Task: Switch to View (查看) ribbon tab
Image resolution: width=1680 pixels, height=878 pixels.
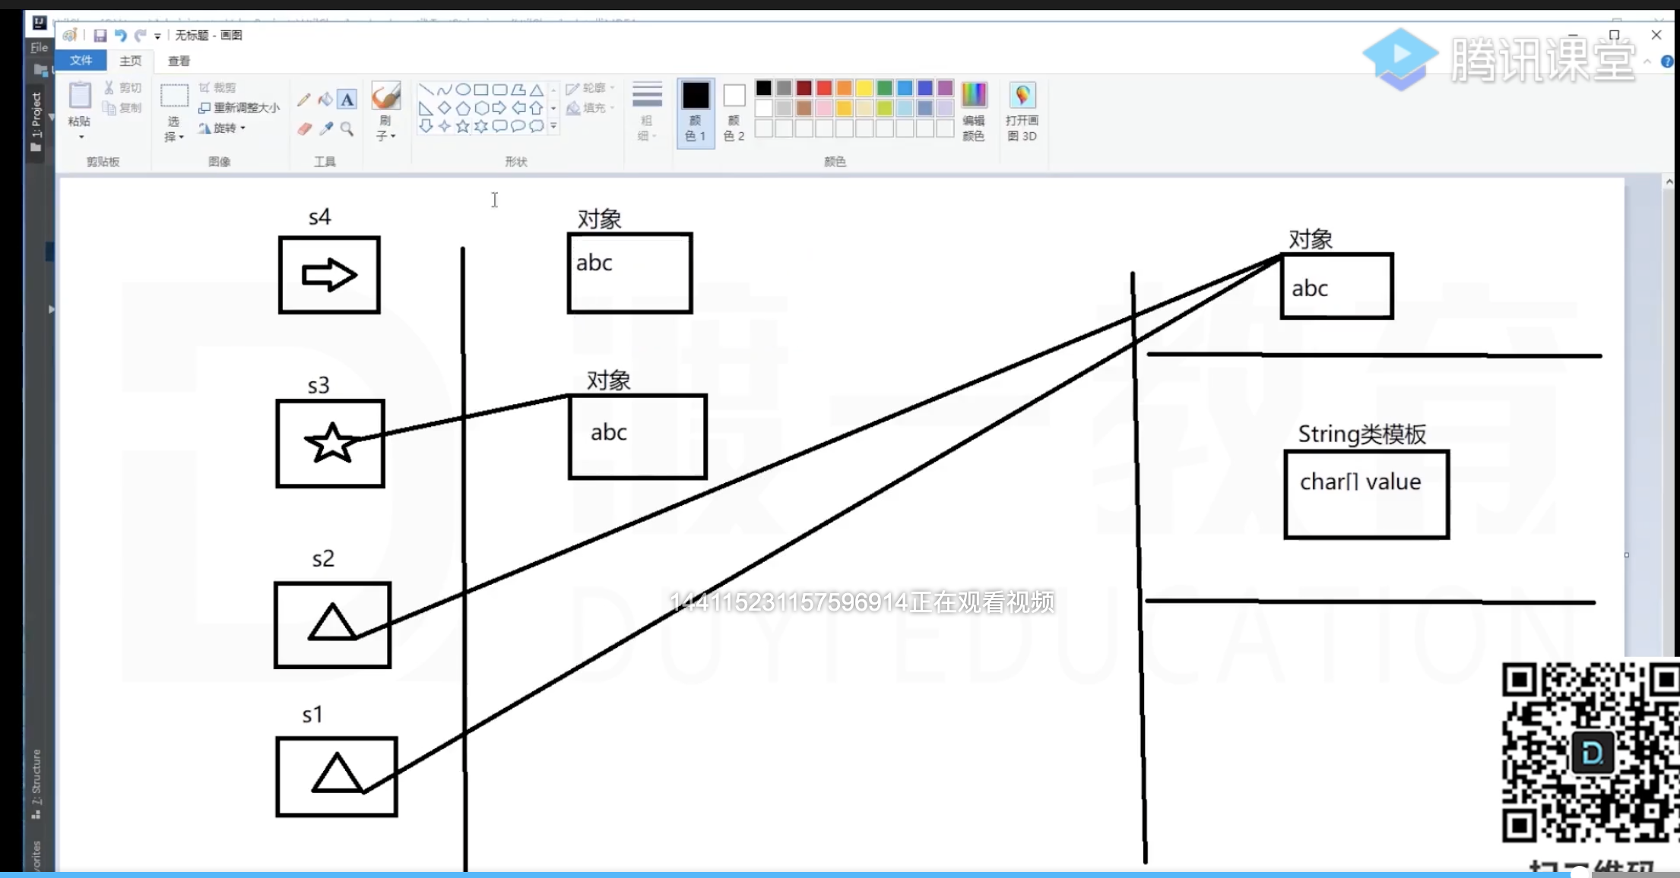Action: (x=179, y=60)
